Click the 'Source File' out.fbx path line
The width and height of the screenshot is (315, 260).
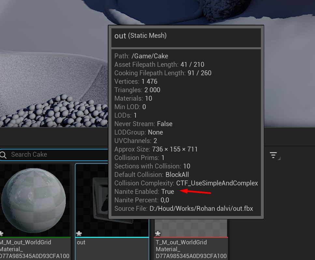(184, 209)
